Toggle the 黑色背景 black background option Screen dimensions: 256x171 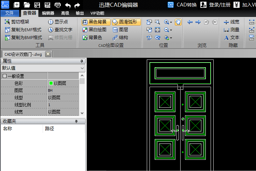point(96,22)
